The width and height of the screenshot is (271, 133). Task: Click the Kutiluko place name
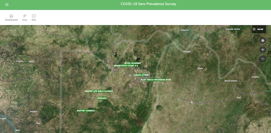(19, 61)
